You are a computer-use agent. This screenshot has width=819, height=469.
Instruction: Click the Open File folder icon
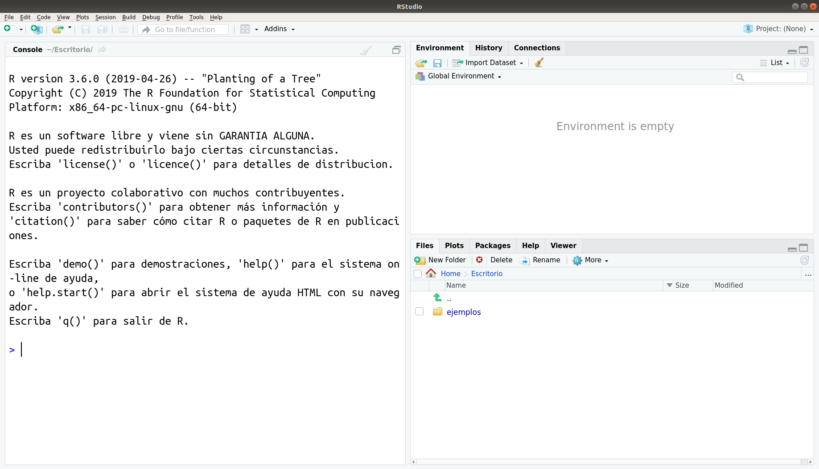point(58,29)
